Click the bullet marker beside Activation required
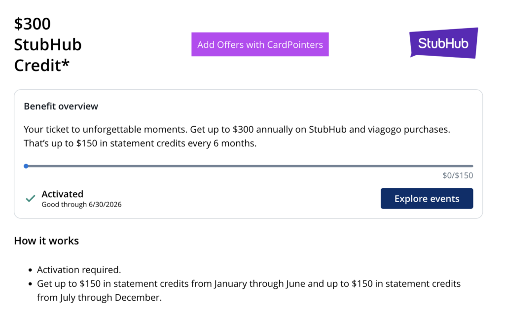Screen dimensions: 505x312 tap(31, 270)
